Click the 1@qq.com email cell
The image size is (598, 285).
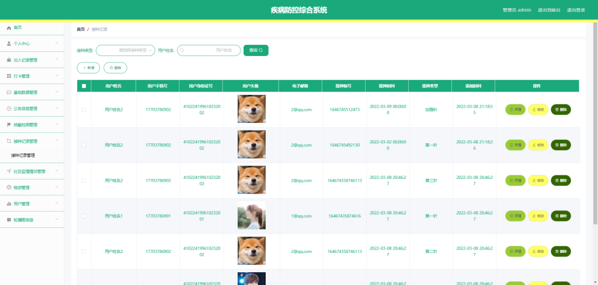[301, 216]
